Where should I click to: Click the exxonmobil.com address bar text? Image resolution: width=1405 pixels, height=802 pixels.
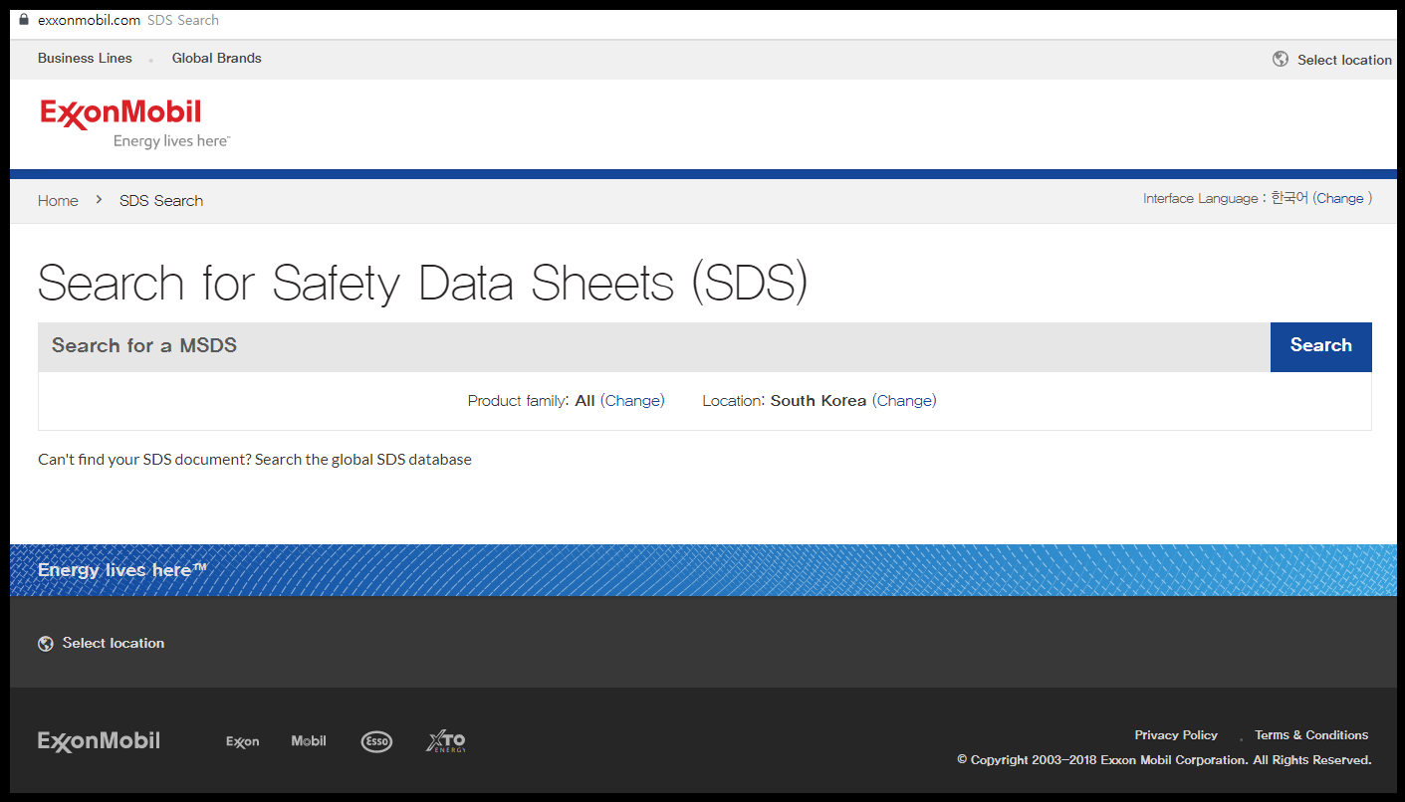(x=89, y=20)
